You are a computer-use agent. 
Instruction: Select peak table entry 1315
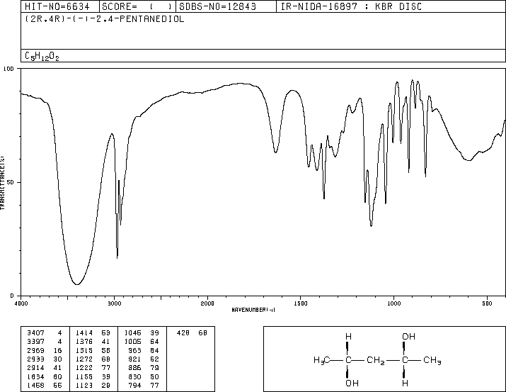pyautogui.click(x=84, y=350)
